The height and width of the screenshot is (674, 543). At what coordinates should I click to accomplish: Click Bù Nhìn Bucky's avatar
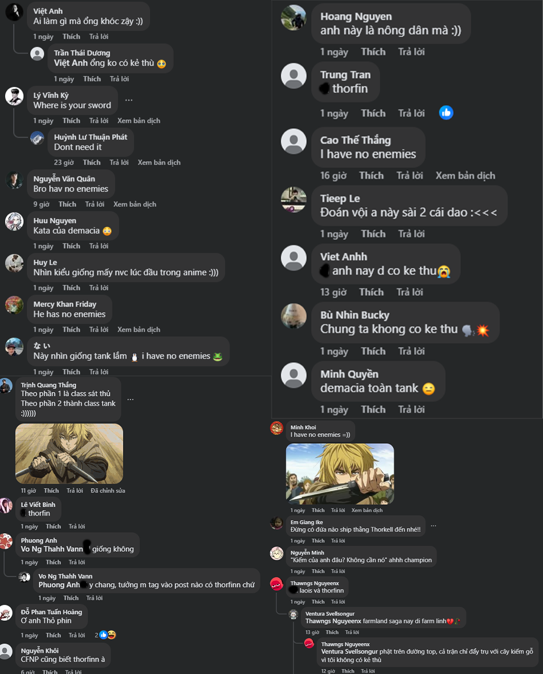click(294, 316)
